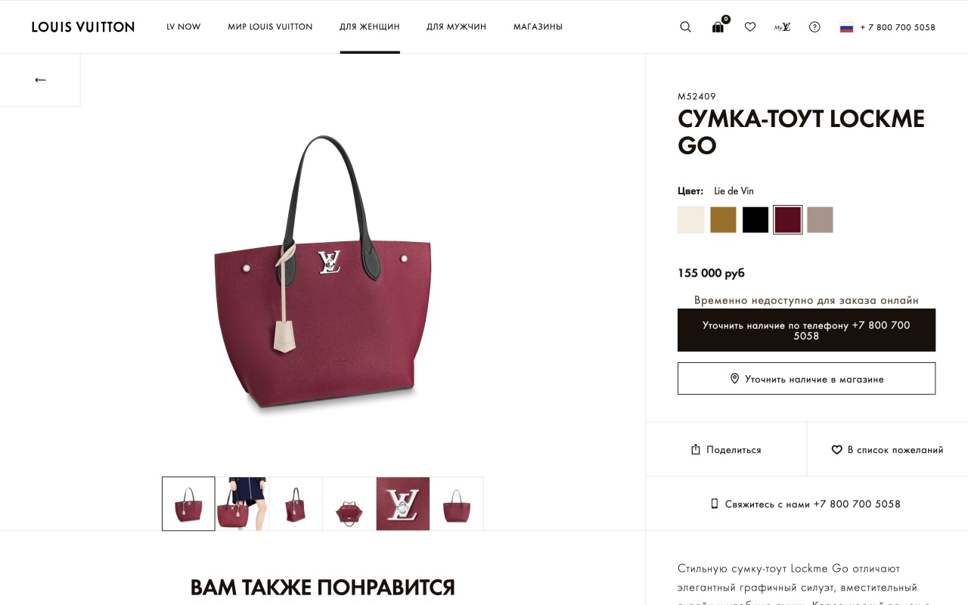This screenshot has height=605, width=968.
Task: Open the МИР LOUIS VUITTON menu
Action: pyautogui.click(x=270, y=26)
